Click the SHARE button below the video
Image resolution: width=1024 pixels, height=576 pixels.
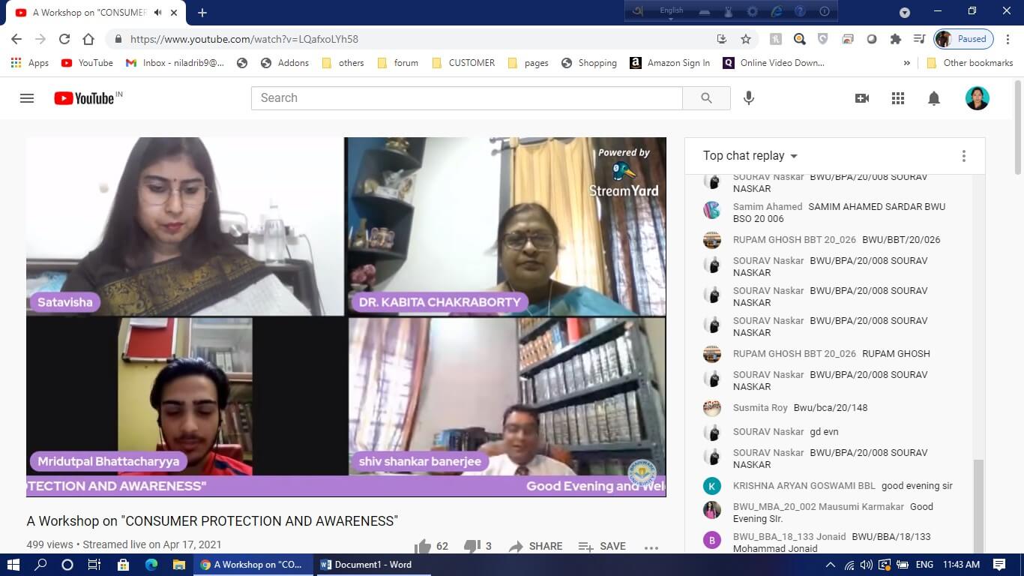point(535,546)
